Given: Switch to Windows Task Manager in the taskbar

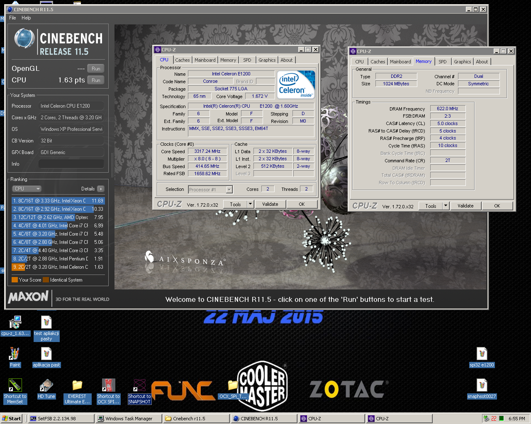Looking at the screenshot, I should (129, 419).
